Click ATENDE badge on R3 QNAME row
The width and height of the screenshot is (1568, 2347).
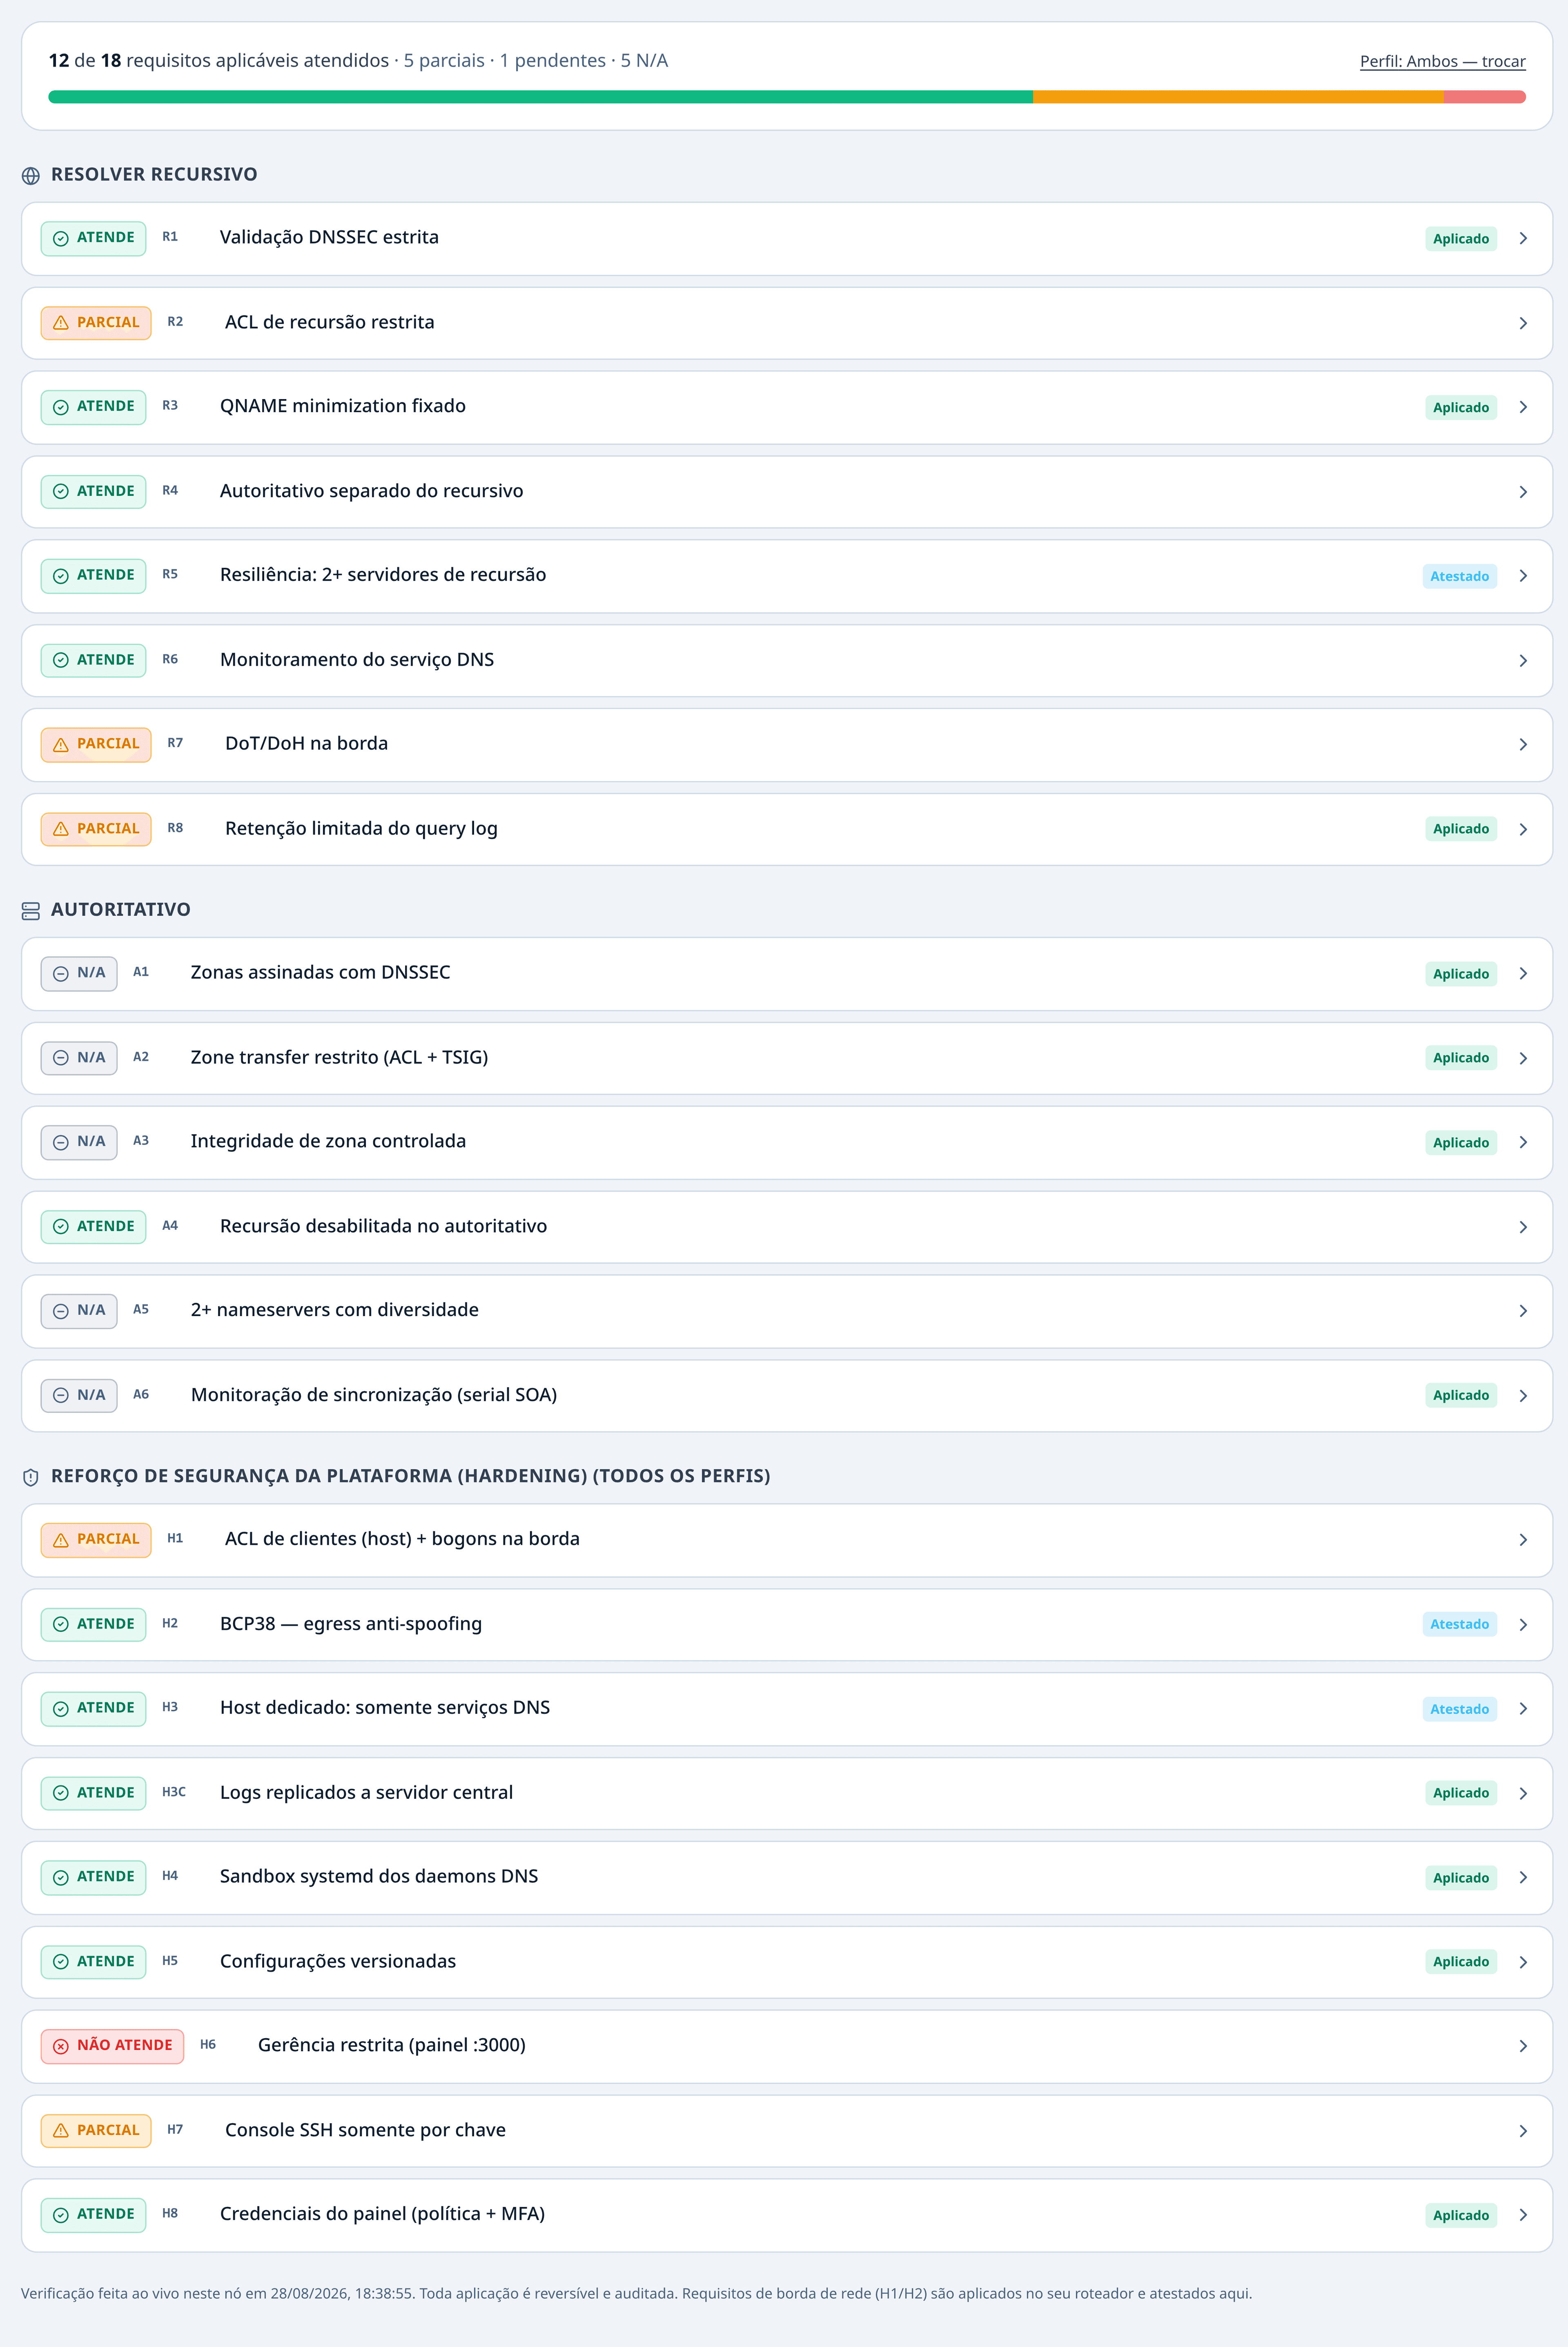pos(93,407)
